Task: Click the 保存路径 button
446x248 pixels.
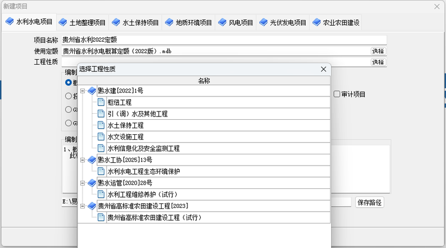Action: click(x=370, y=202)
